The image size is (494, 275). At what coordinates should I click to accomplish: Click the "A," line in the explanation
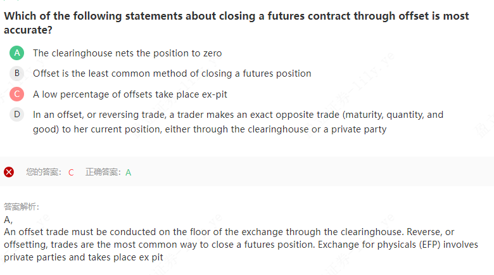pyautogui.click(x=8, y=219)
